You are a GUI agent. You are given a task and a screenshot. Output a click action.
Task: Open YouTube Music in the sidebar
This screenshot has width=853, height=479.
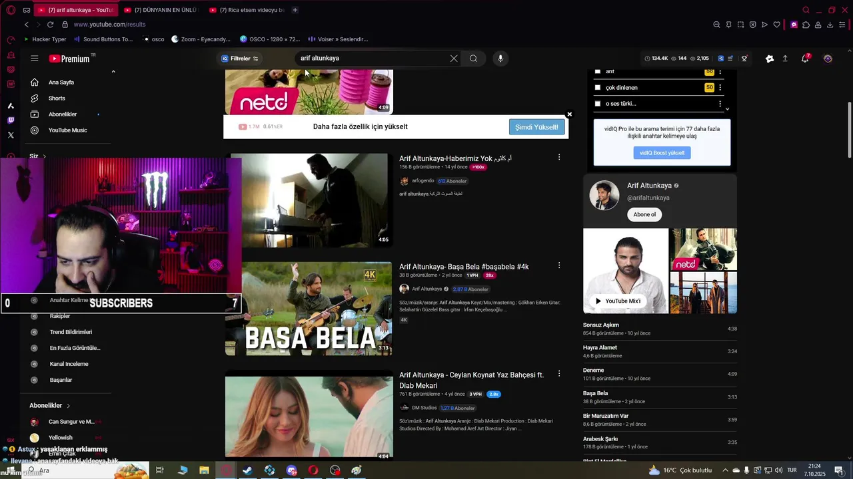67,130
